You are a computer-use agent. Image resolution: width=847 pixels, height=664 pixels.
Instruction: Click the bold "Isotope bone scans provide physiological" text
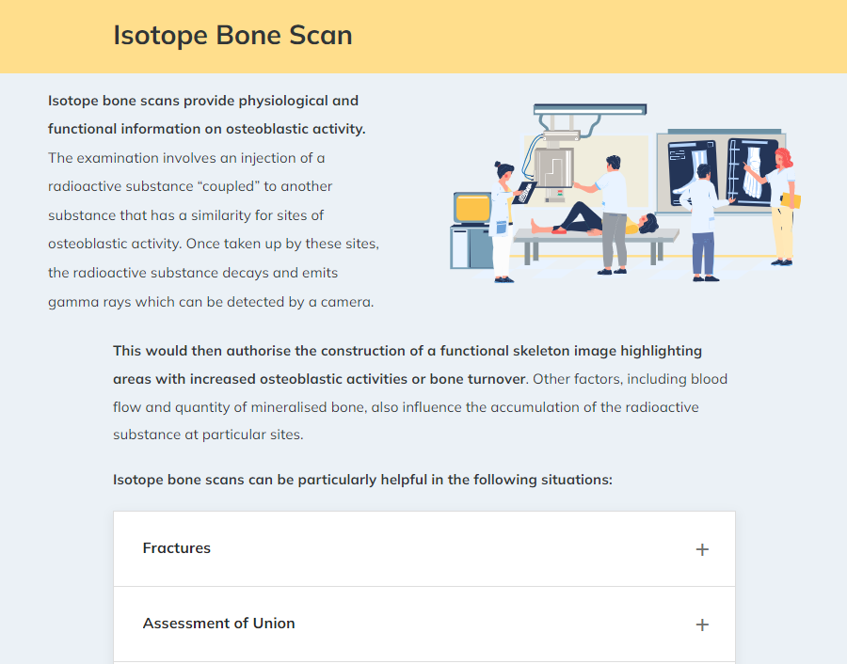click(x=203, y=101)
